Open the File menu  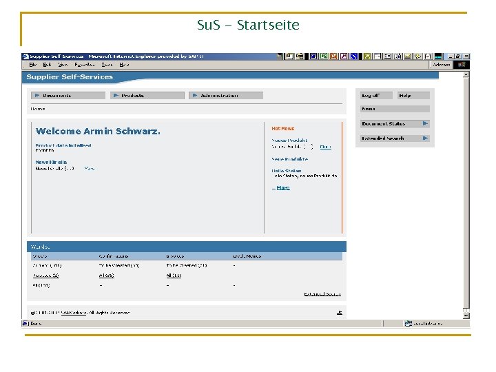32,65
